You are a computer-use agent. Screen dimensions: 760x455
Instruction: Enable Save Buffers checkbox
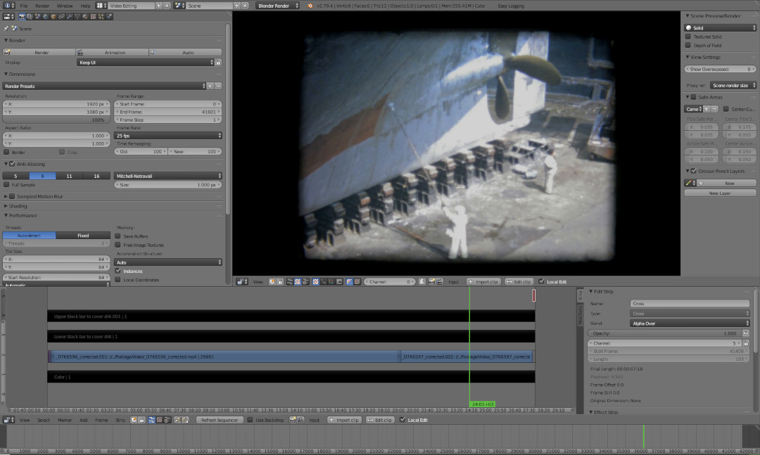click(118, 236)
